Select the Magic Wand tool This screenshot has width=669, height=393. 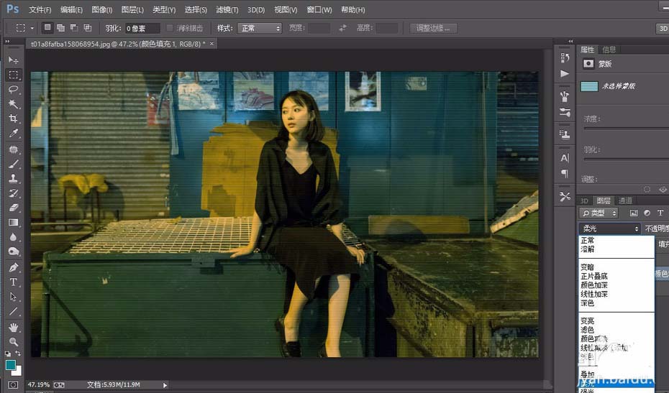pos(14,104)
